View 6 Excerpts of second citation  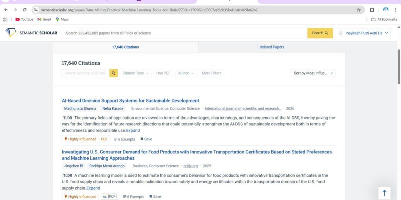click(x=133, y=196)
